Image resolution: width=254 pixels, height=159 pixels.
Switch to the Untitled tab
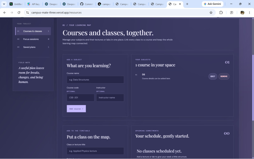pos(16,4)
